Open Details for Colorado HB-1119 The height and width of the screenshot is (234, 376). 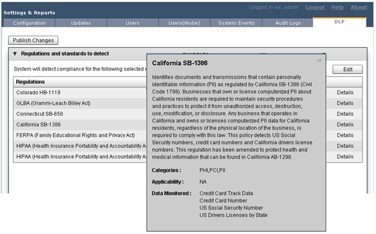pos(345,93)
